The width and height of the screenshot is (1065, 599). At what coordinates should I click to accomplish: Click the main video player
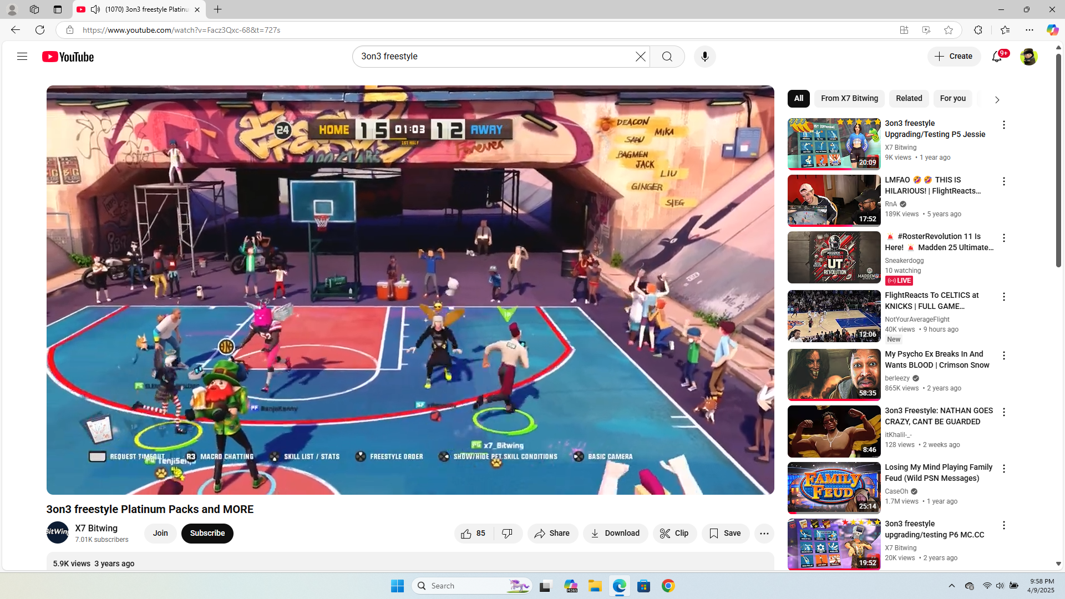[410, 290]
